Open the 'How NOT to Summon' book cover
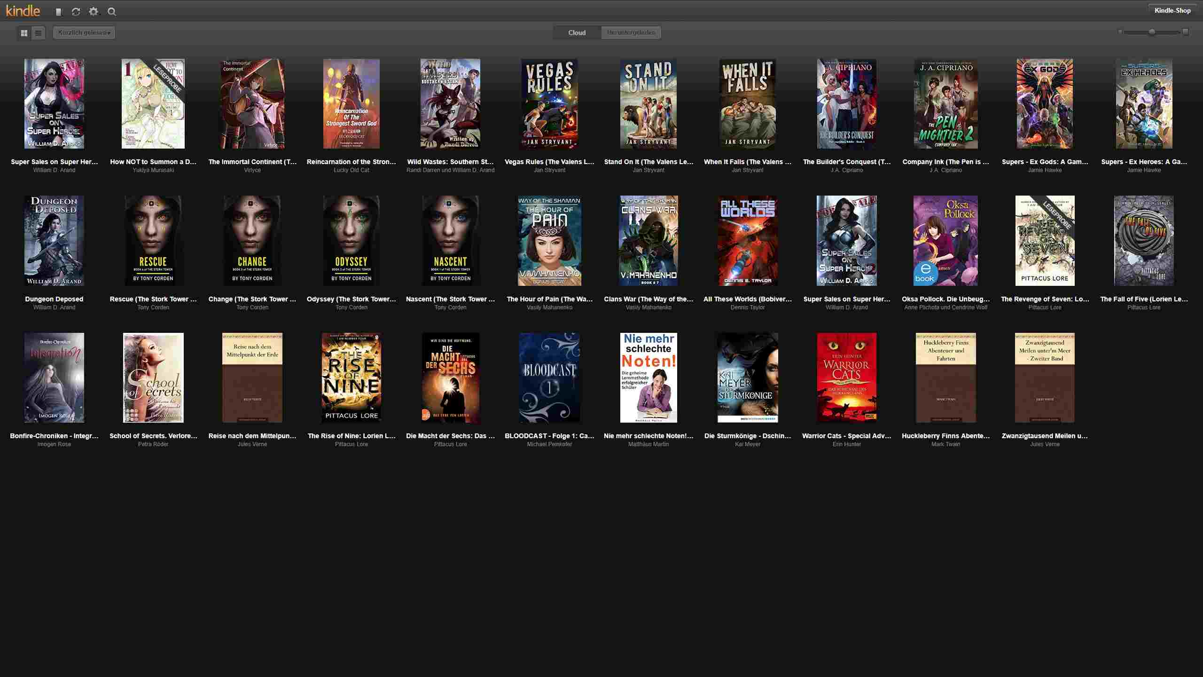 pos(153,103)
